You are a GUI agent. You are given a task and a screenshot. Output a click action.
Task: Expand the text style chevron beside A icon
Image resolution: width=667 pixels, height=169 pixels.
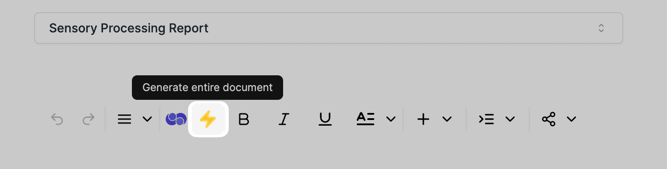(391, 119)
